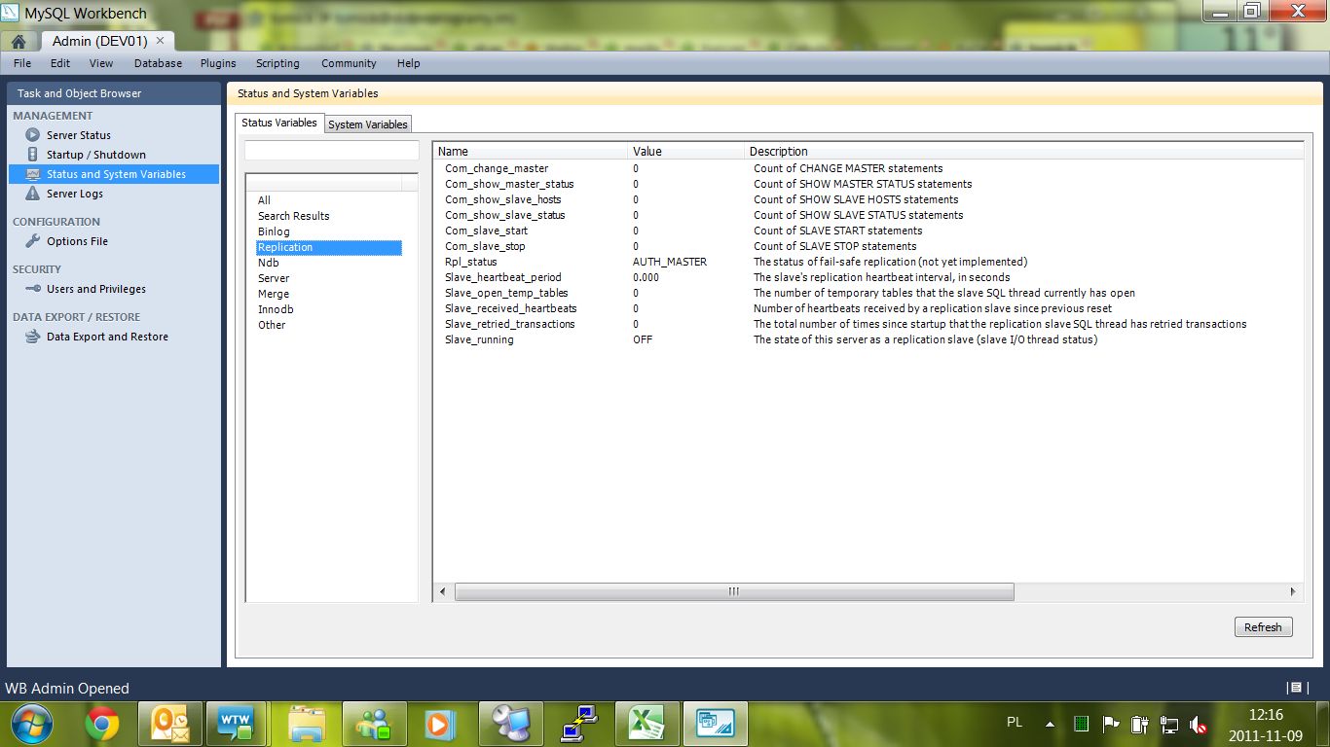This screenshot has width=1330, height=747.
Task: Click the muted volume tray icon
Action: 1199,725
